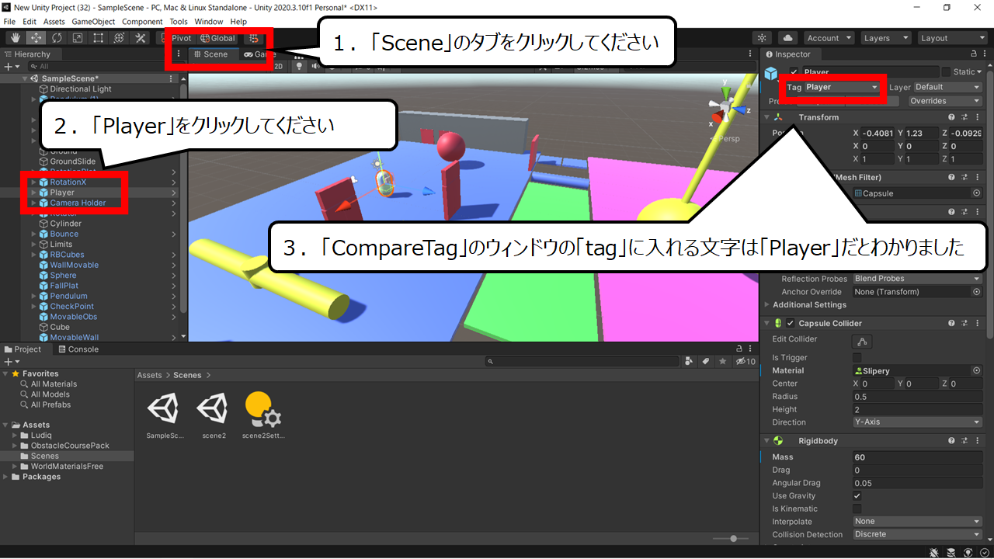
Task: Click the Assets breadcrumb link
Action: click(x=149, y=375)
